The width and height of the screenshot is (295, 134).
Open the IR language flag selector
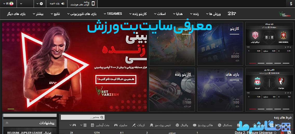tap(8, 4)
